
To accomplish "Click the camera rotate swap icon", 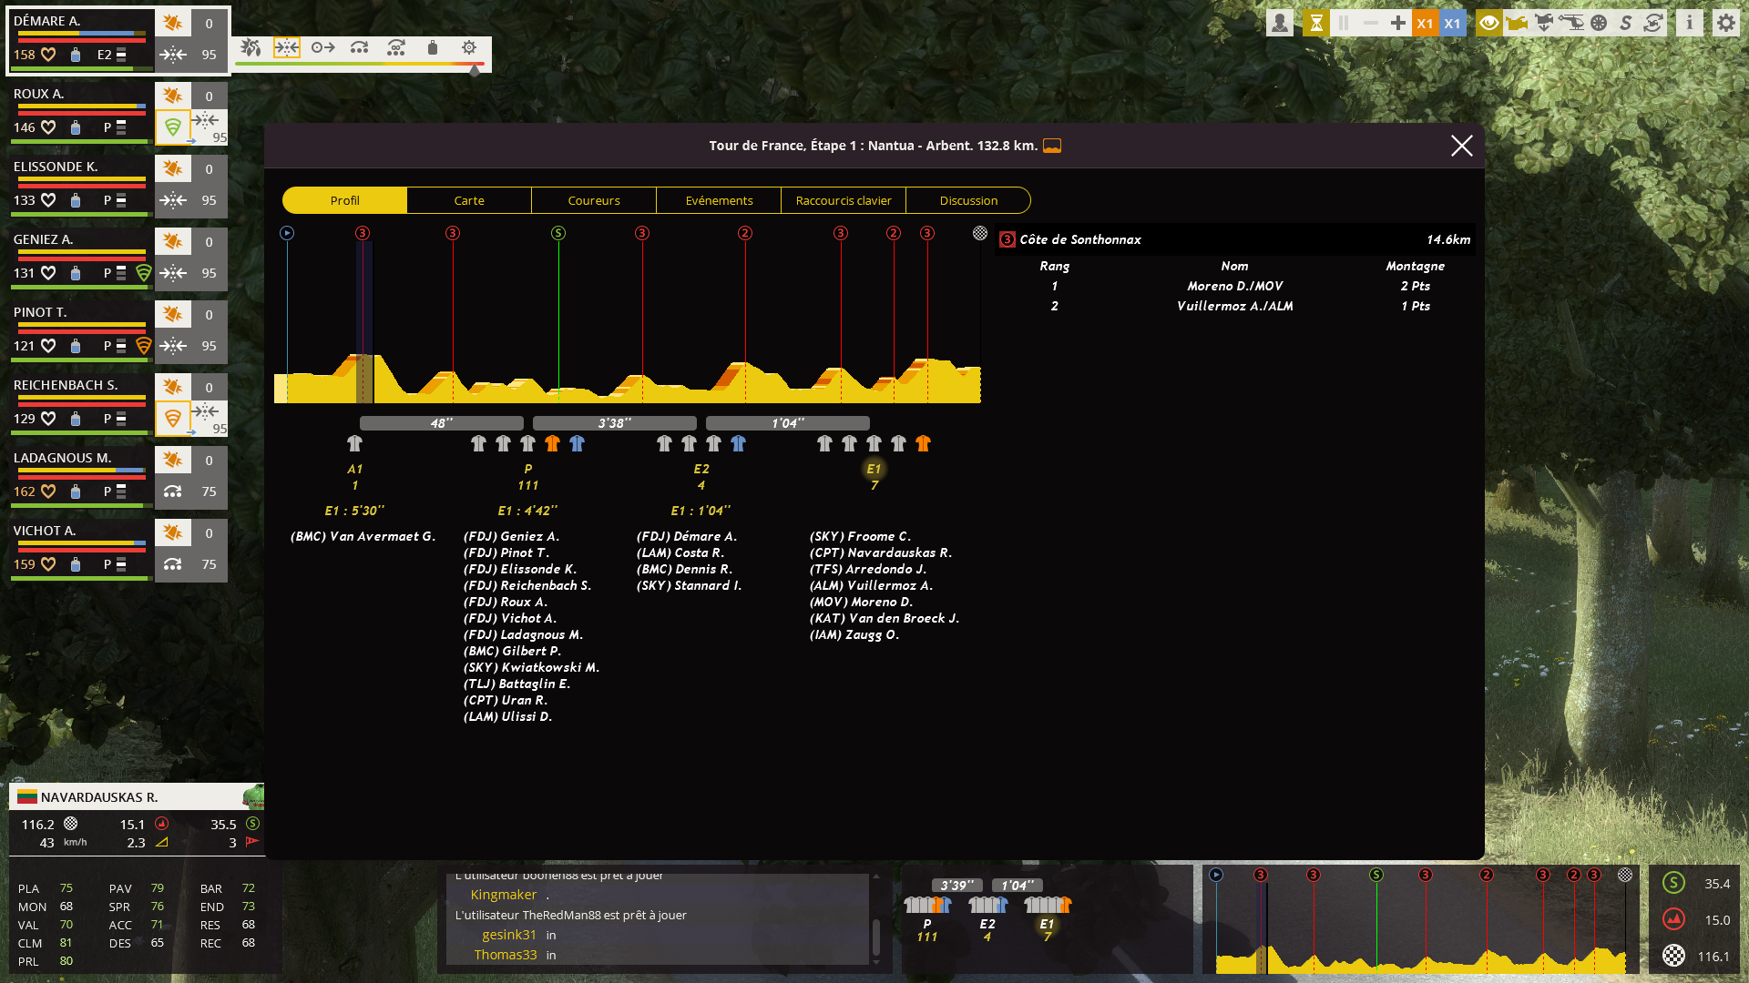I will [1652, 23].
